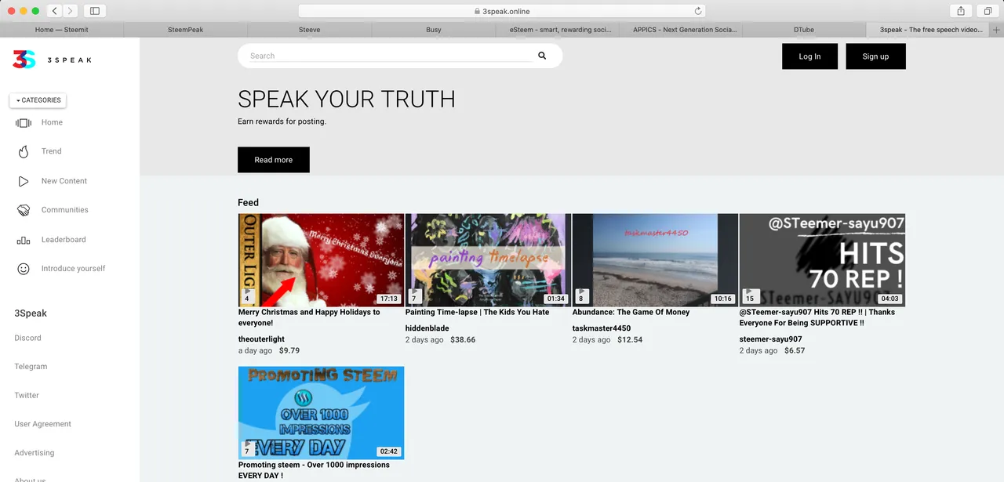Image resolution: width=1004 pixels, height=482 pixels.
Task: Click Safari forward arrow button
Action: tap(71, 11)
